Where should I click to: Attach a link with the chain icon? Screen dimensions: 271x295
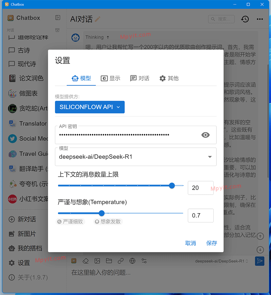[x=121, y=261]
